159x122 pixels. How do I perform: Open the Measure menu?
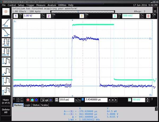(x=41, y=5)
